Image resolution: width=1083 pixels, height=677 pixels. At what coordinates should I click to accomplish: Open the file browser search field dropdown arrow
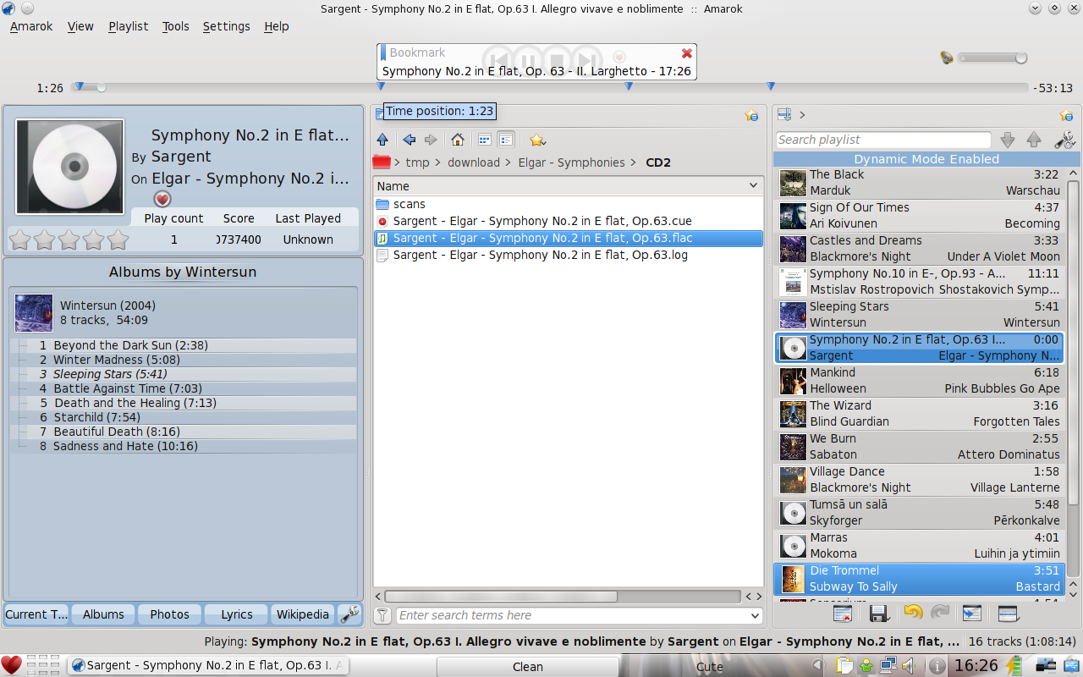756,616
